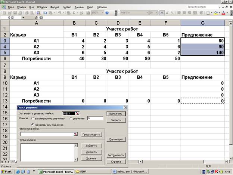Image resolution: width=233 pixels, height=175 pixels.
Task: Click the Восстановить button
Action: [116, 155]
